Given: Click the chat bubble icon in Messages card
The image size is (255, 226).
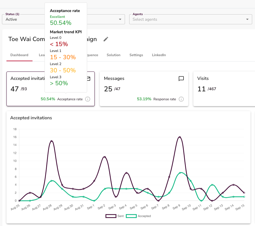Looking at the screenshot, I should click(181, 79).
